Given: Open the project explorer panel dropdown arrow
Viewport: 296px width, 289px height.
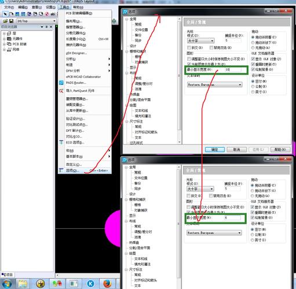Looking at the screenshot, I should coord(42,27).
